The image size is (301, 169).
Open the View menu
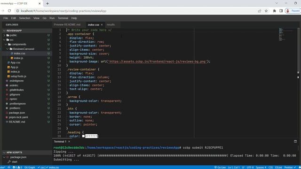(x=36, y=18)
